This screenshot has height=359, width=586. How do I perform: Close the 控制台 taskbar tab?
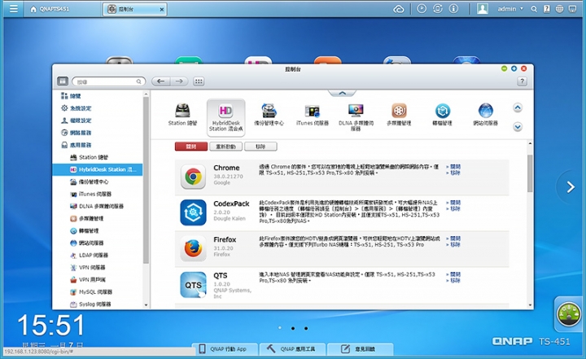coord(162,9)
